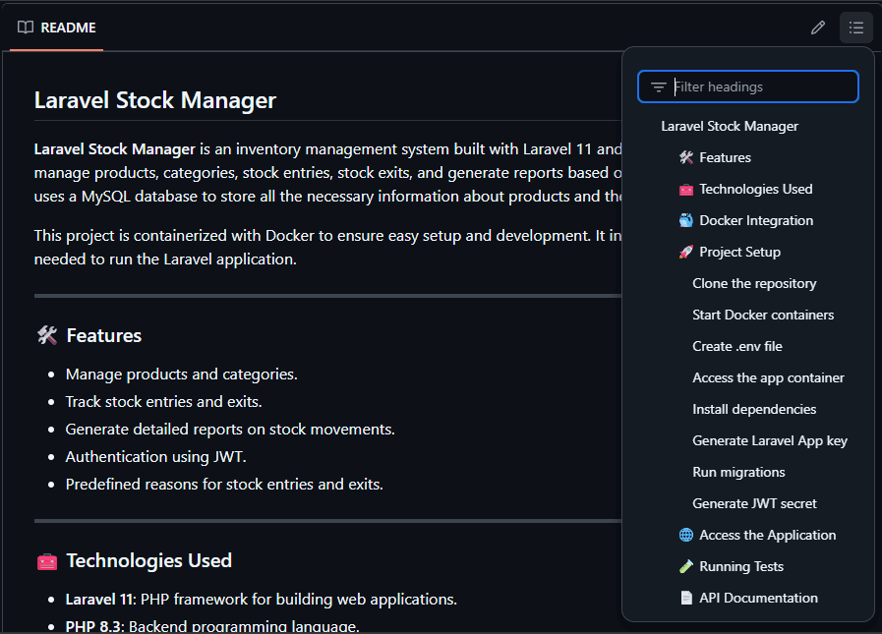Jump to Laravel Stock Manager heading in outline

coord(730,126)
